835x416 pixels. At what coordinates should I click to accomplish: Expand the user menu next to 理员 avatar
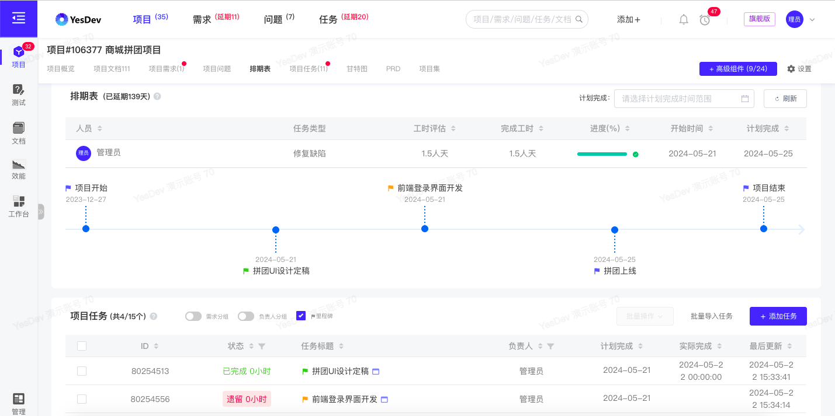pyautogui.click(x=812, y=19)
